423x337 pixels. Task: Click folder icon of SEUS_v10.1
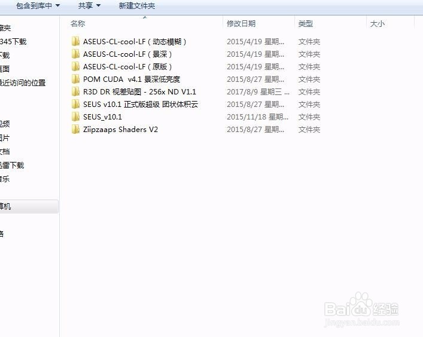point(75,117)
